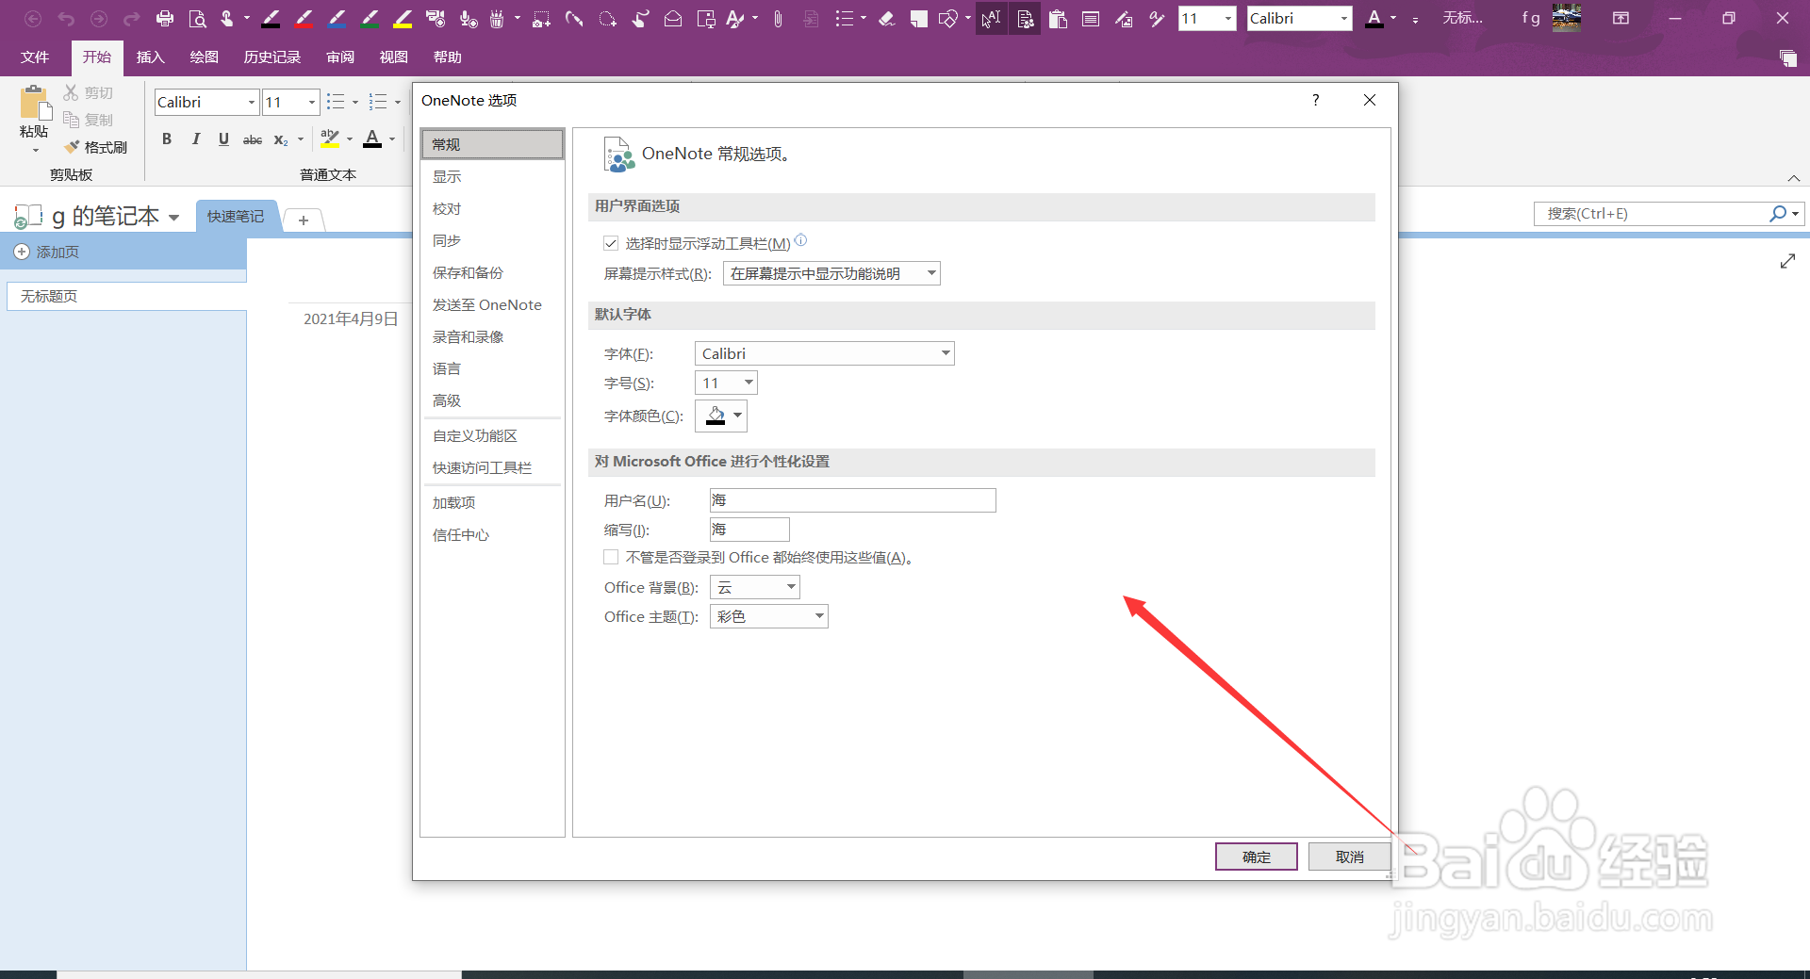Open ribbon font size dropdown
Image resolution: width=1810 pixels, height=979 pixels.
tap(312, 102)
